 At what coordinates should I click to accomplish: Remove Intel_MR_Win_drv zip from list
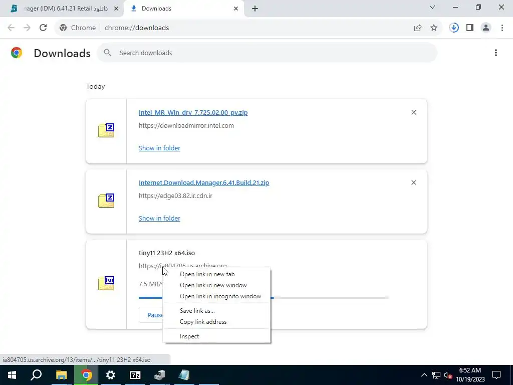pos(413,112)
